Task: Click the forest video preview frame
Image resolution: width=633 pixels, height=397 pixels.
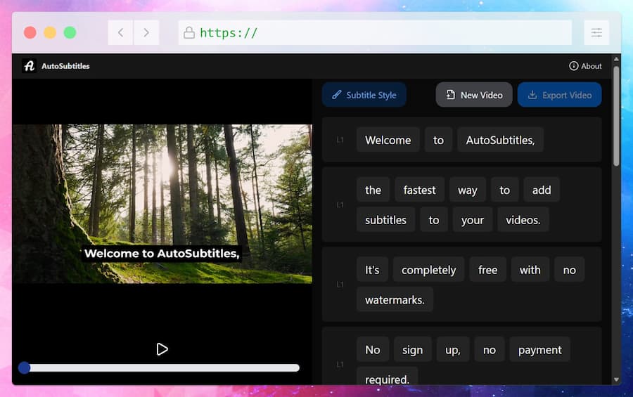Action: (162, 204)
